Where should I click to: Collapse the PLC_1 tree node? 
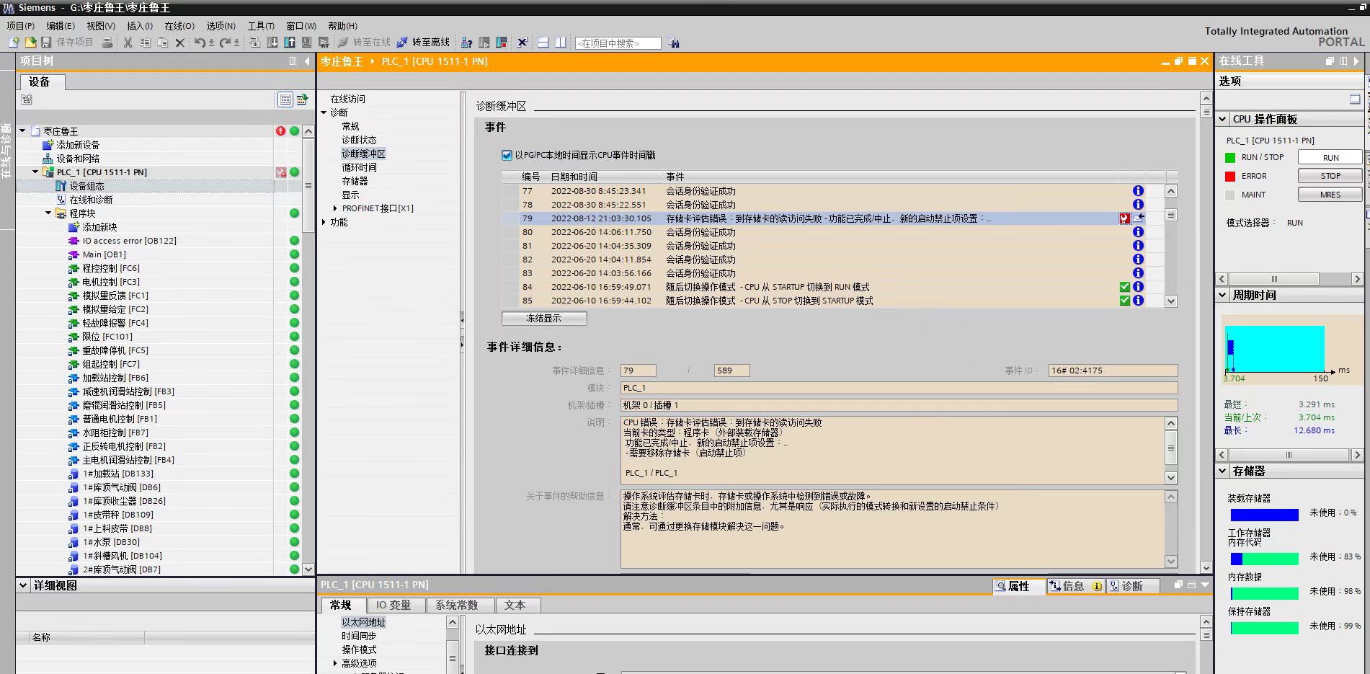point(35,172)
